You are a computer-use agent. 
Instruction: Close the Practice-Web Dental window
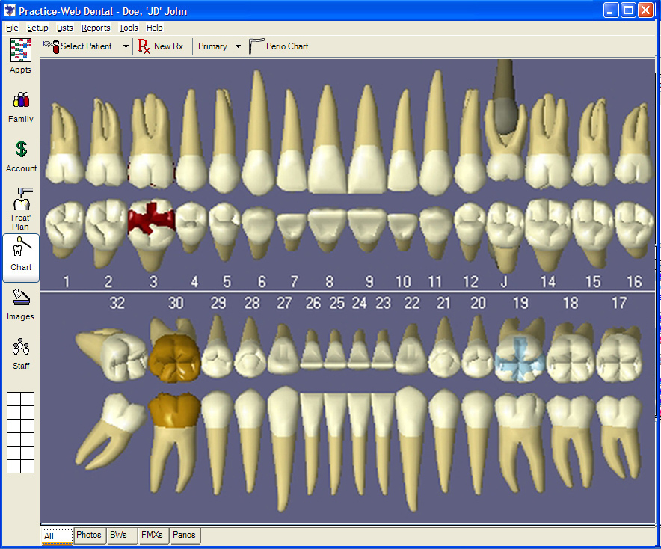point(645,10)
